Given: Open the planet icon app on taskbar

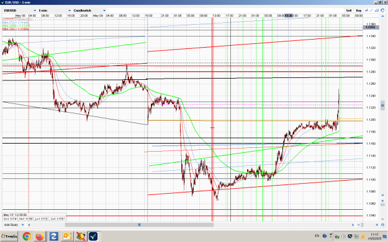Looking at the screenshot, I should [81, 236].
